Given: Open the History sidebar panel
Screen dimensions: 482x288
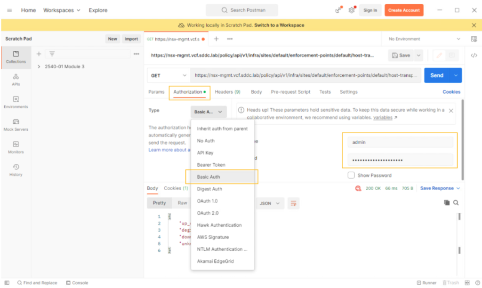Looking at the screenshot, I should coord(16,170).
